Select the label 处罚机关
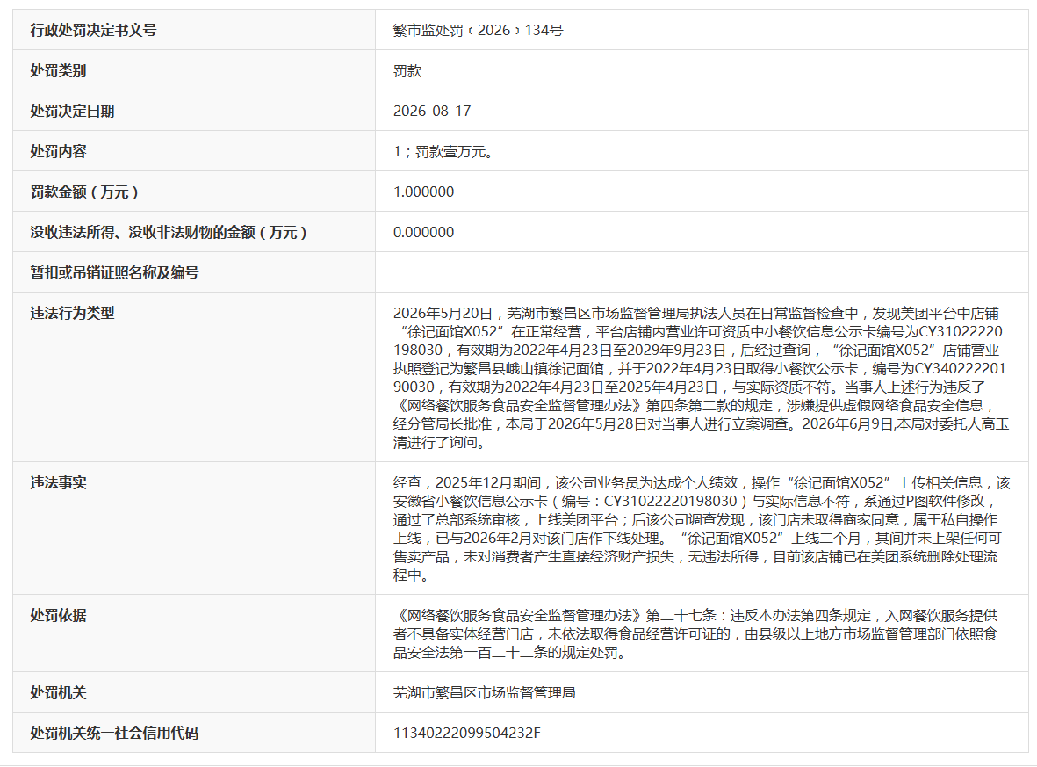 pos(58,693)
